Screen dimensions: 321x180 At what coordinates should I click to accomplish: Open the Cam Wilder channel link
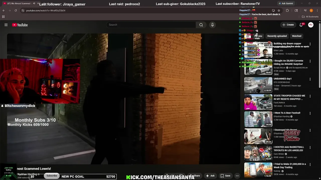[279, 154]
